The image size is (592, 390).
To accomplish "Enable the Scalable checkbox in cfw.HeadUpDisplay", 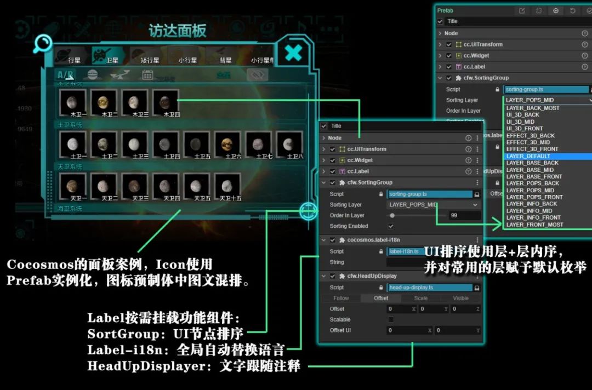I will tap(391, 319).
